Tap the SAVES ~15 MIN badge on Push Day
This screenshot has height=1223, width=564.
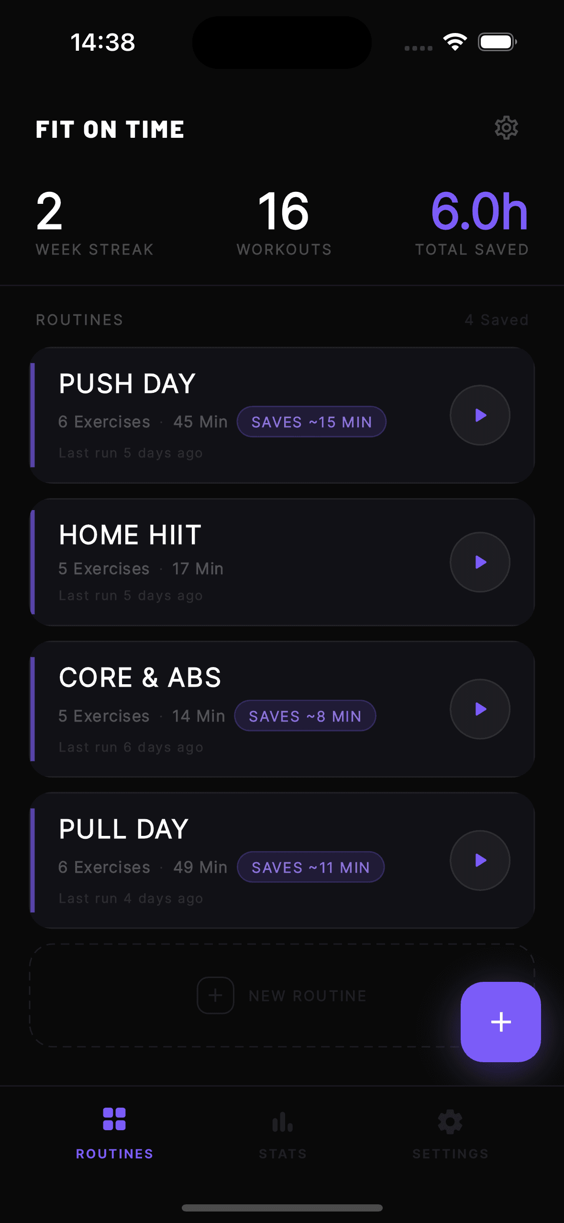click(x=311, y=422)
